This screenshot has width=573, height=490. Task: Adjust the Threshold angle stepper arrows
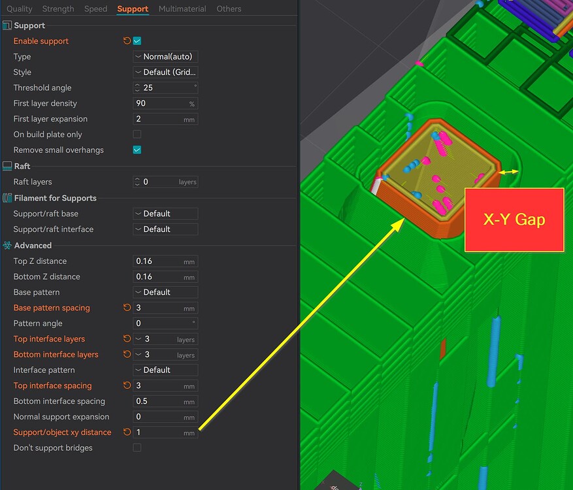(x=137, y=88)
